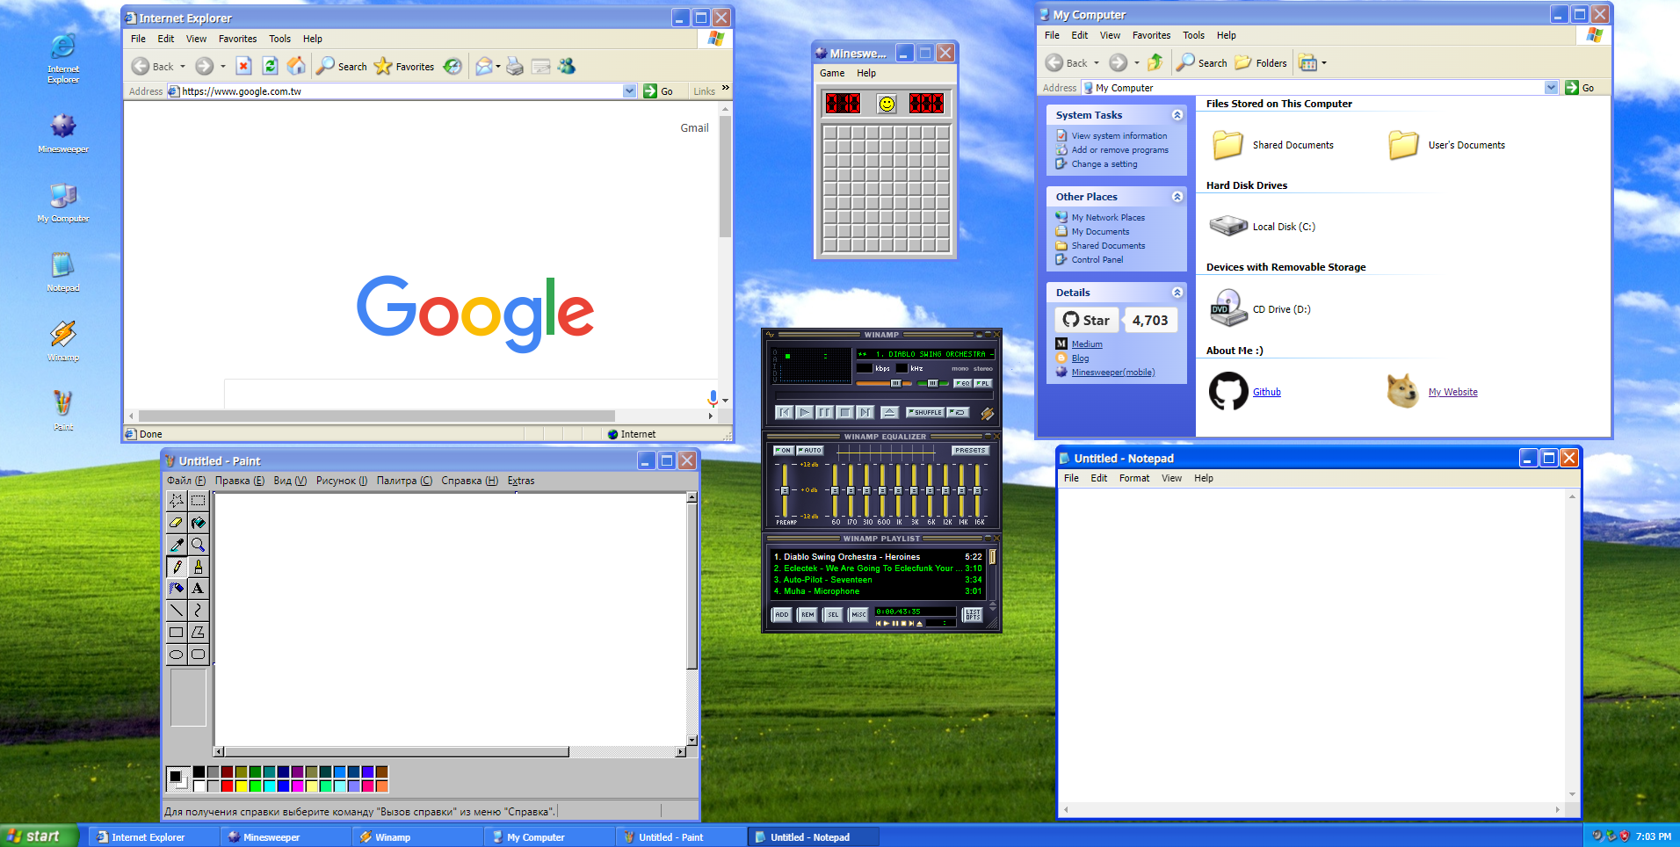Viewport: 1680px width, 847px height.
Task: Click the Up folder icon in My Computer
Action: coord(1155,62)
